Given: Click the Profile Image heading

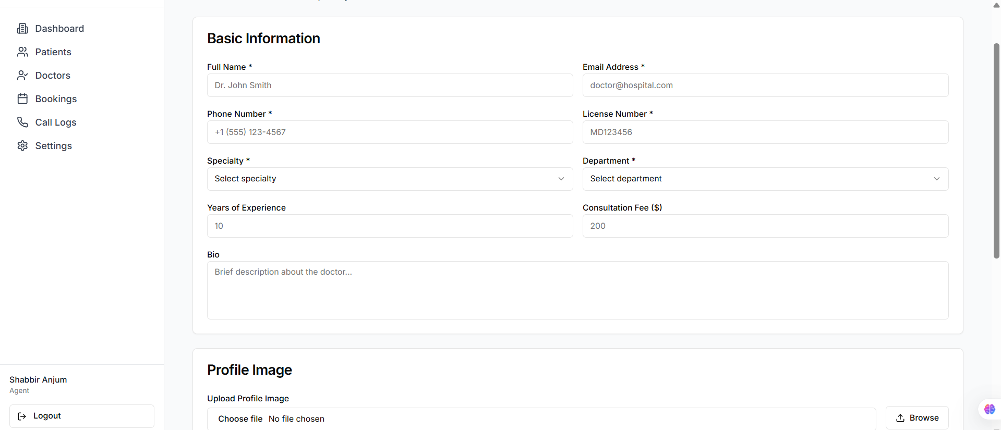Looking at the screenshot, I should point(249,370).
